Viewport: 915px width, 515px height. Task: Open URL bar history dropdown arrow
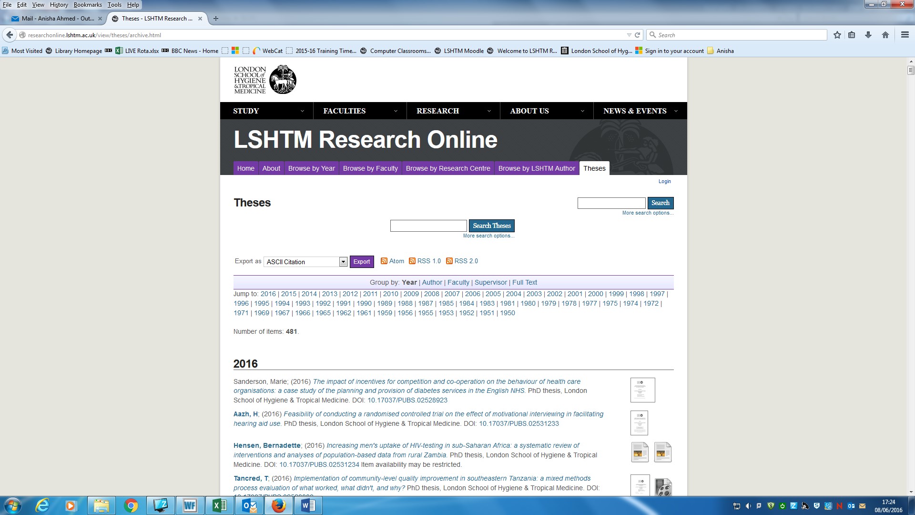pyautogui.click(x=629, y=35)
